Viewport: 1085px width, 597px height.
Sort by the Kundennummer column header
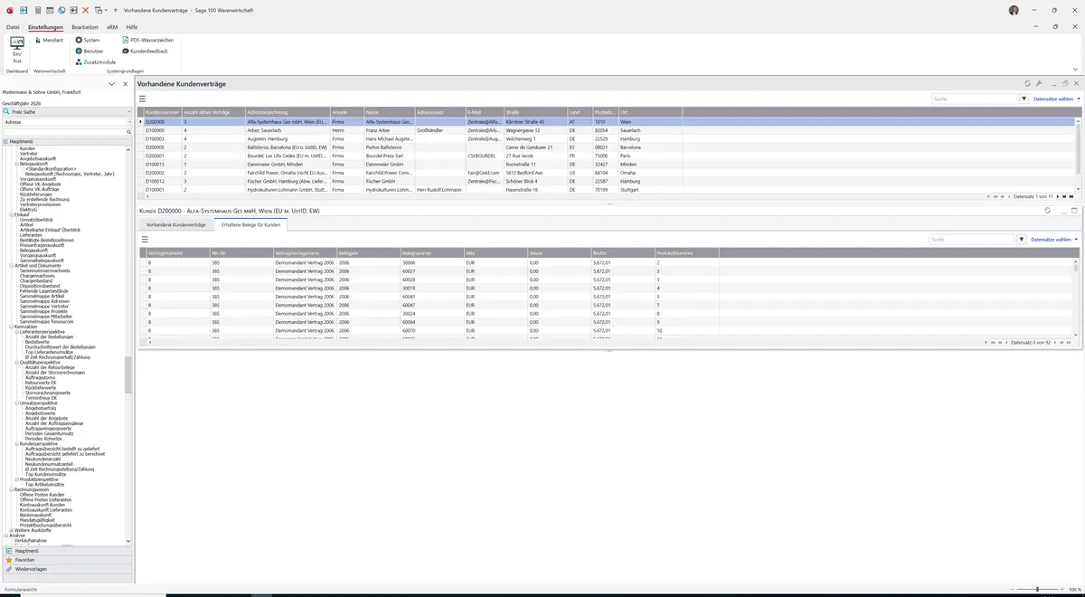click(162, 112)
